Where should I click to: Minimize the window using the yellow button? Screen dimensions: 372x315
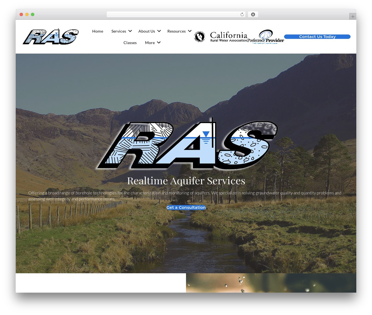click(27, 15)
